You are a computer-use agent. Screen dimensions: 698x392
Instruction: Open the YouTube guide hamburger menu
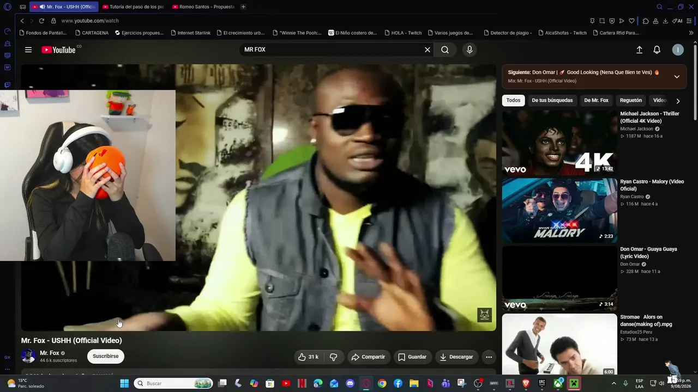pyautogui.click(x=28, y=50)
